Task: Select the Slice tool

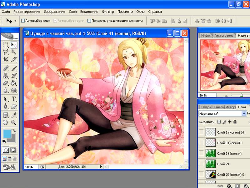Action: (14, 59)
